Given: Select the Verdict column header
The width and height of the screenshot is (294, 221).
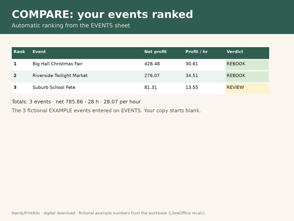Looking at the screenshot, I should (x=235, y=52).
